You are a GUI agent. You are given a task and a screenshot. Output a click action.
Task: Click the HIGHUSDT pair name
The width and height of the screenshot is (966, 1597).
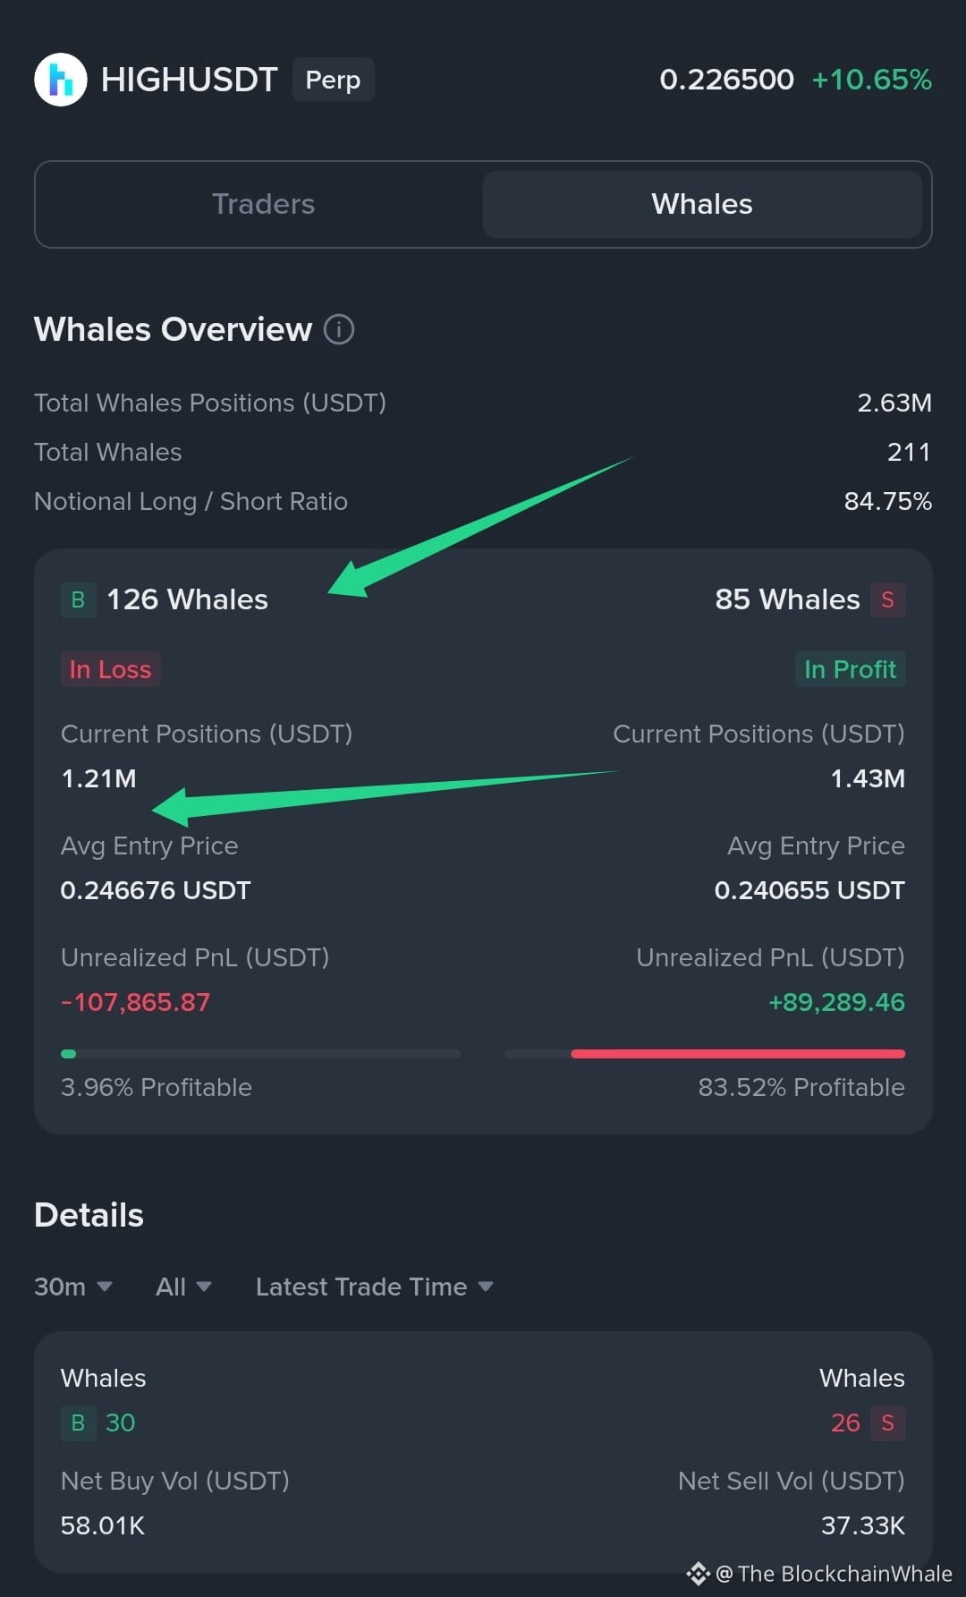tap(189, 80)
